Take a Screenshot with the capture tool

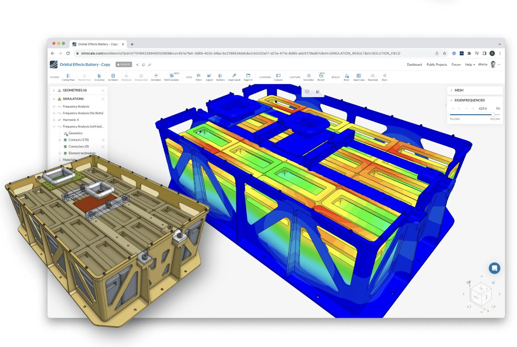coord(309,76)
